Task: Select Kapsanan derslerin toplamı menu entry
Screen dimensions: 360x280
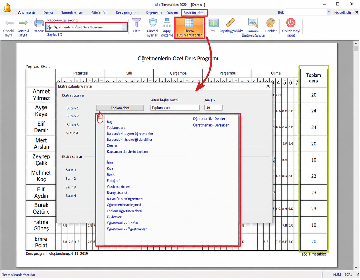Action: pyautogui.click(x=128, y=151)
